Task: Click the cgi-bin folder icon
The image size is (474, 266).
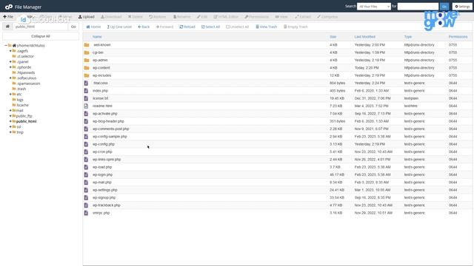Action: point(87,52)
